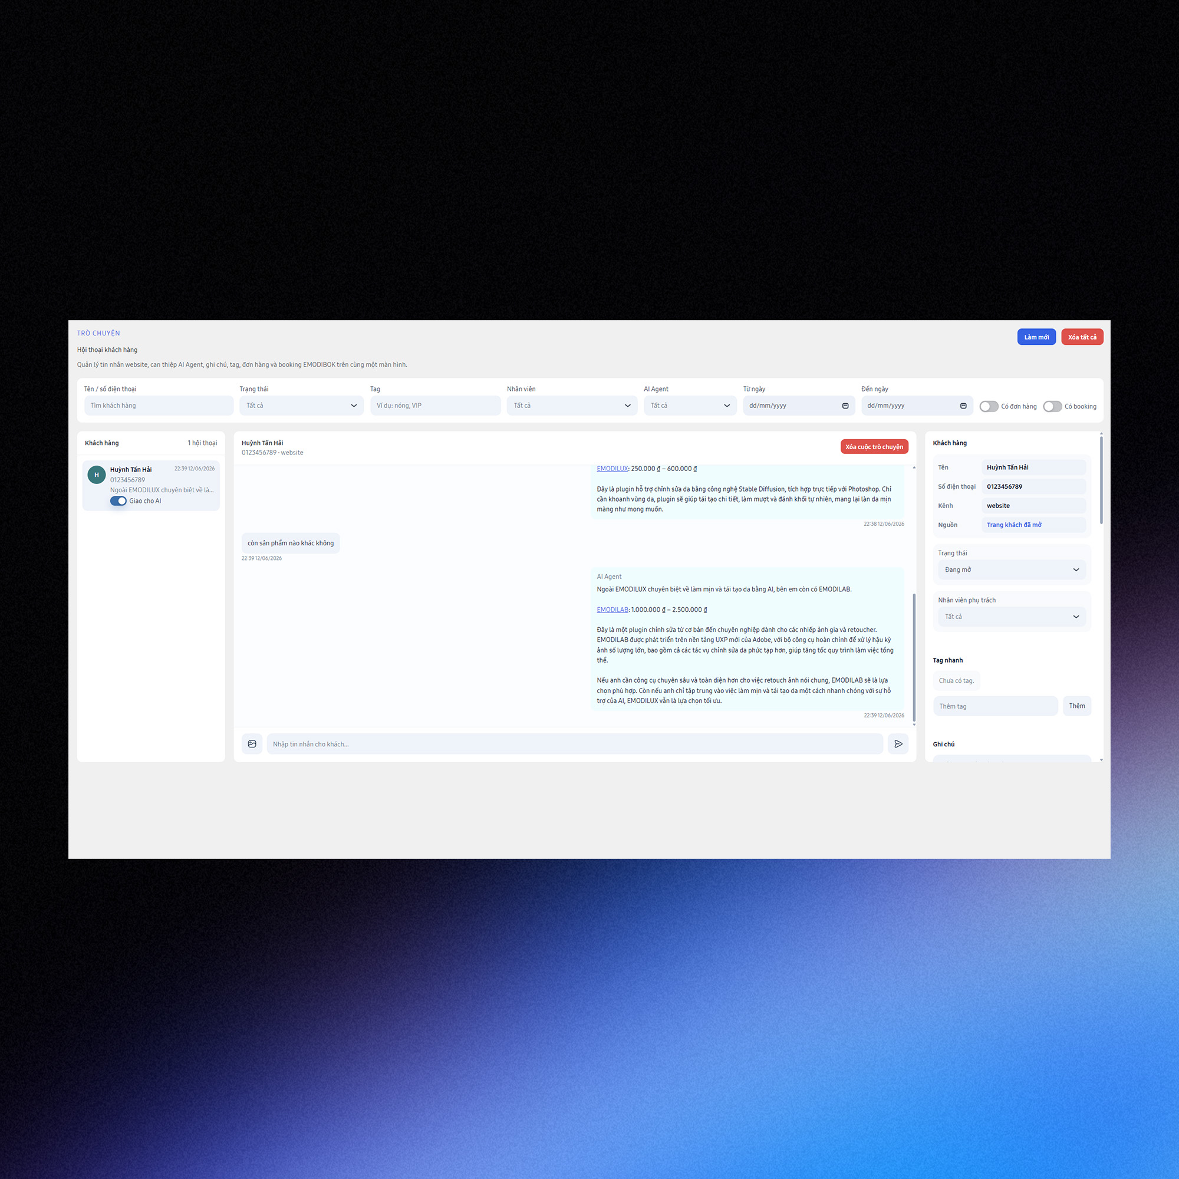Click the AI Agent label in last message
Screen dimensions: 1179x1179
[609, 577]
